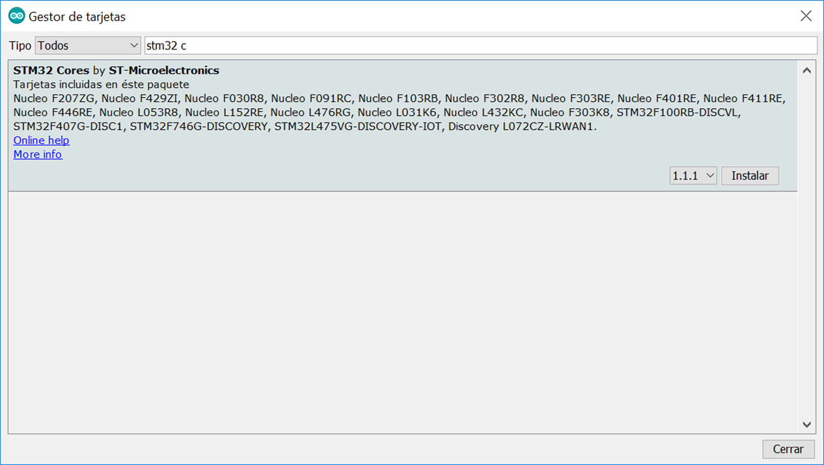
Task: Close the Gestor de tarjetas window
Action: pos(806,16)
